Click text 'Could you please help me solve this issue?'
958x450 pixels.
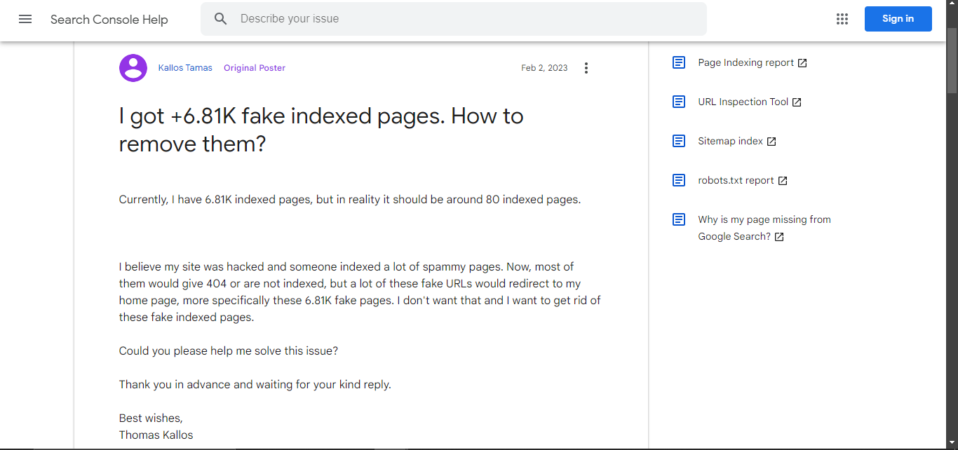pyautogui.click(x=229, y=350)
